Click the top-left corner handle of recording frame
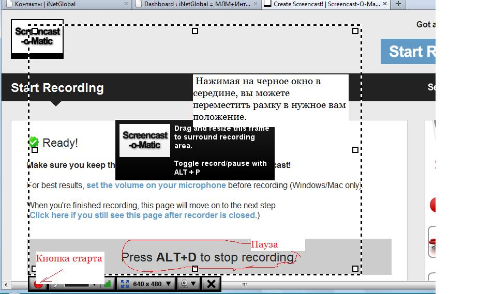479x294 pixels. [x=35, y=31]
